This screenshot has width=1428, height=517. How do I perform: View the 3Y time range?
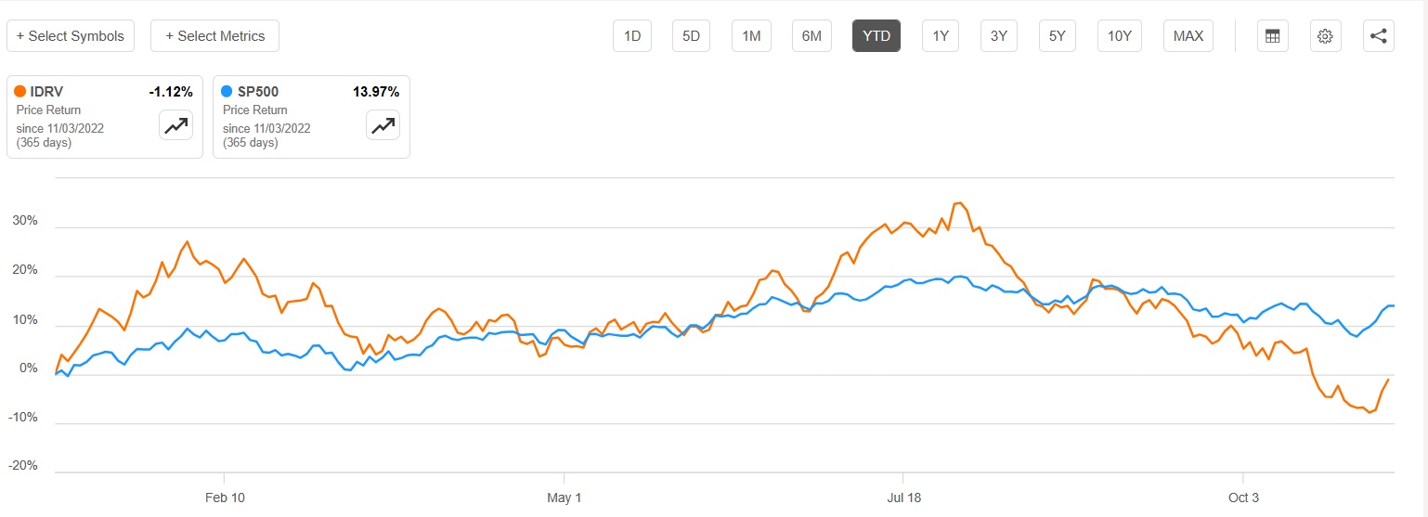(x=999, y=36)
